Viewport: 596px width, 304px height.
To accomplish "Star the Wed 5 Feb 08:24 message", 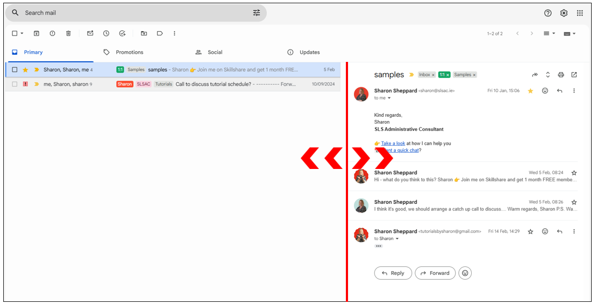I will click(x=574, y=173).
